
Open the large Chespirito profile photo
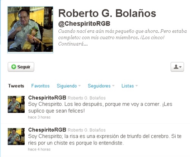pos(30,29)
